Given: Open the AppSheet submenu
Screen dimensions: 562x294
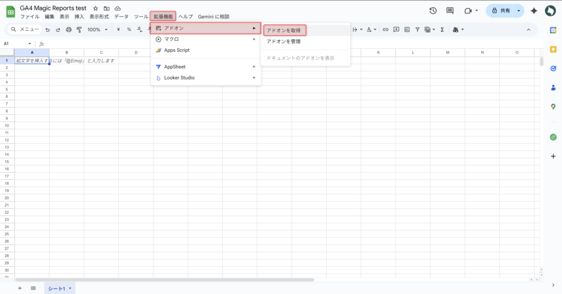Looking at the screenshot, I should click(206, 66).
